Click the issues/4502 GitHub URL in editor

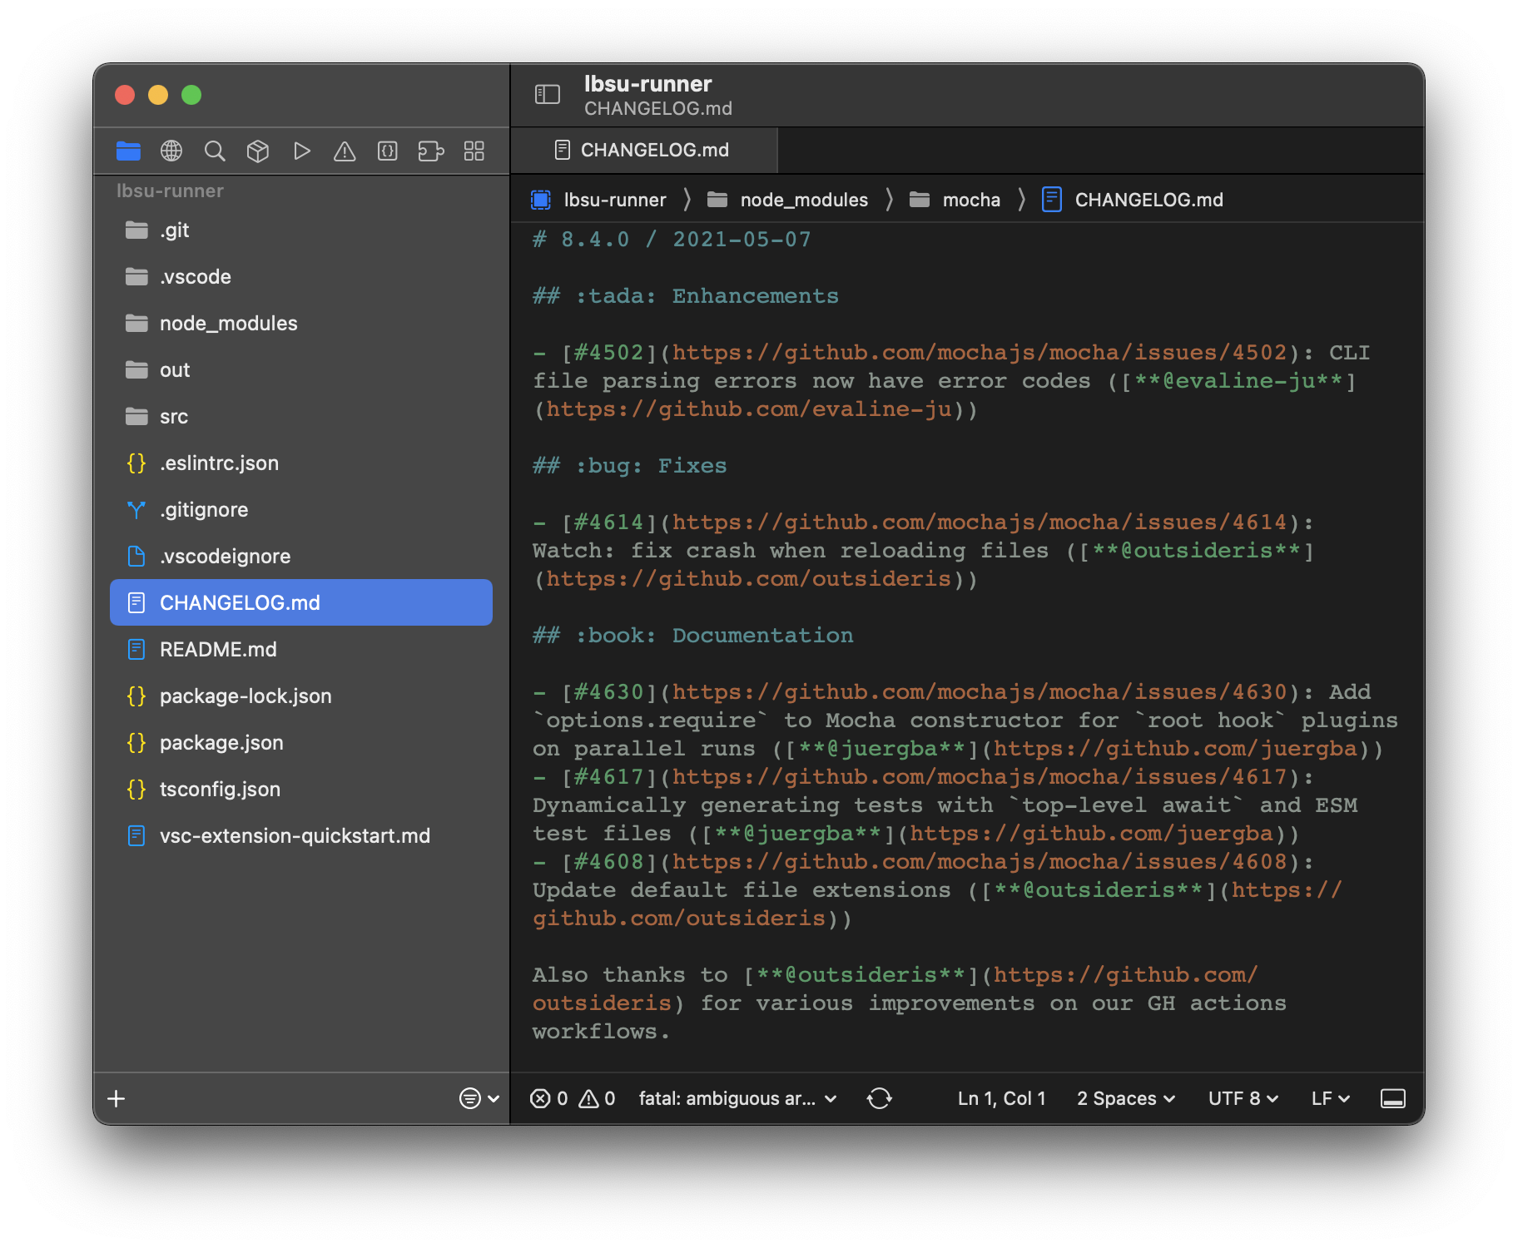click(x=980, y=353)
